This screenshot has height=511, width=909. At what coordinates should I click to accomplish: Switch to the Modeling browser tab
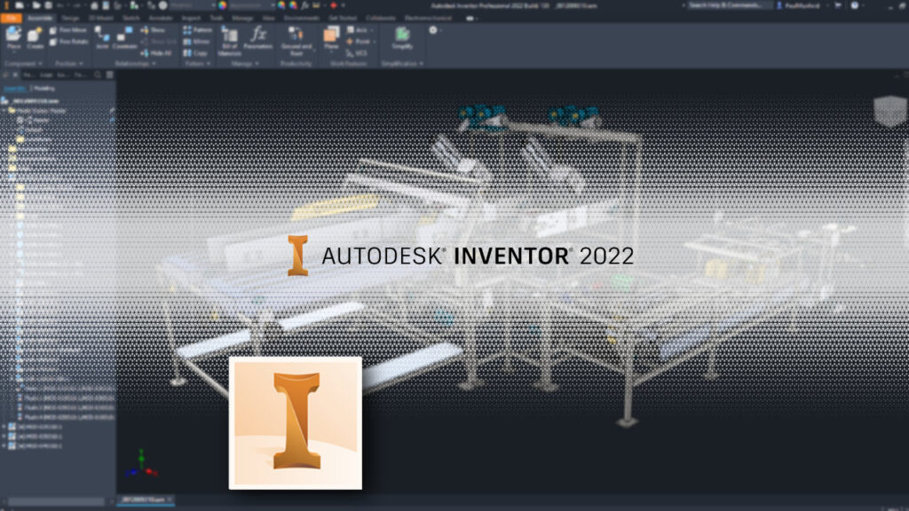(x=44, y=89)
